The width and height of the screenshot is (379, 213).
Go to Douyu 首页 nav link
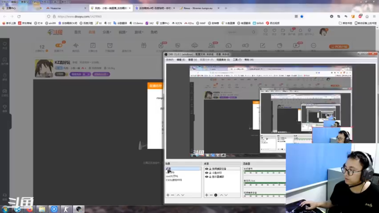pos(78,32)
